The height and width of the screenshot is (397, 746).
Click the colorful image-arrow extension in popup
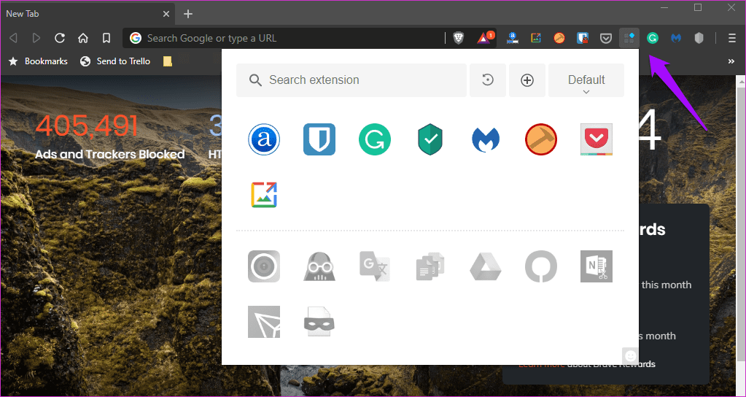[x=264, y=195]
